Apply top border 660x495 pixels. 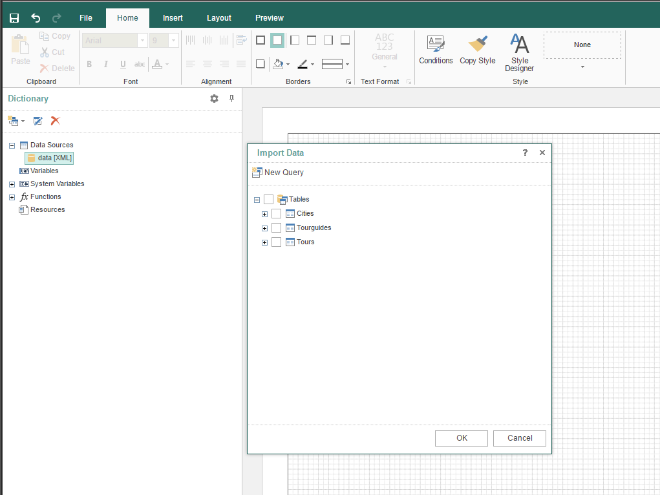pyautogui.click(x=312, y=40)
